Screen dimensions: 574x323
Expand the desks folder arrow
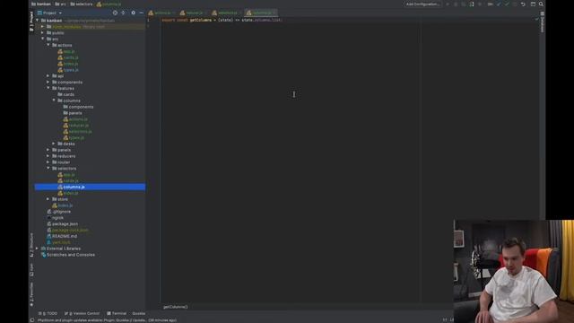(54, 144)
